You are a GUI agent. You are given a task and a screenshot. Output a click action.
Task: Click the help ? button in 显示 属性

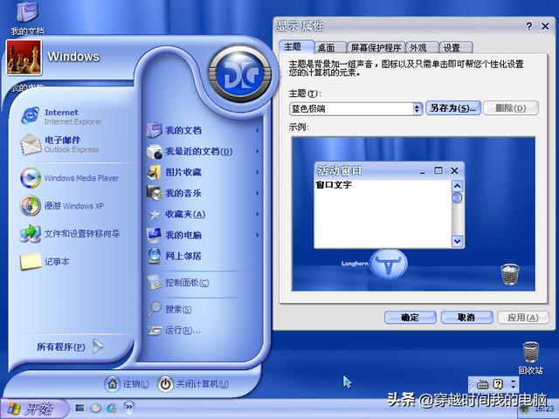coord(529,26)
